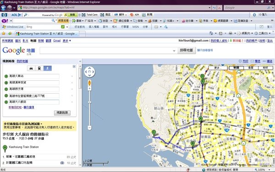Close the directions form box

74,67
